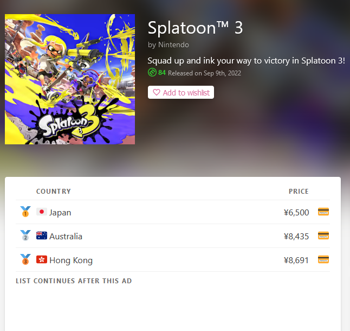Click the gold medal icon for Japan
Viewport: 350px width, 331px height.
point(25,212)
